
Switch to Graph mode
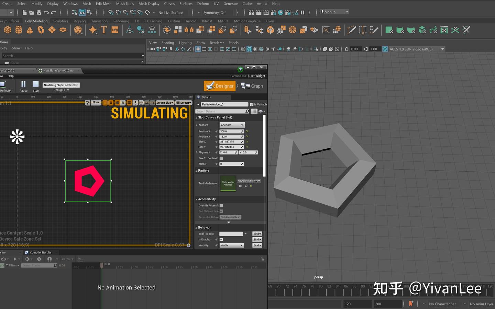click(252, 86)
